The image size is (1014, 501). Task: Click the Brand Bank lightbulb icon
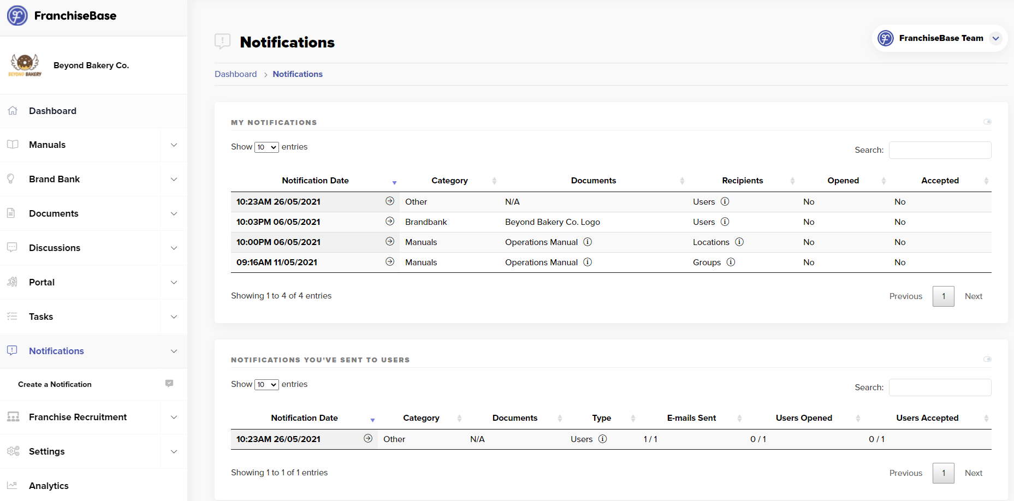pos(11,179)
